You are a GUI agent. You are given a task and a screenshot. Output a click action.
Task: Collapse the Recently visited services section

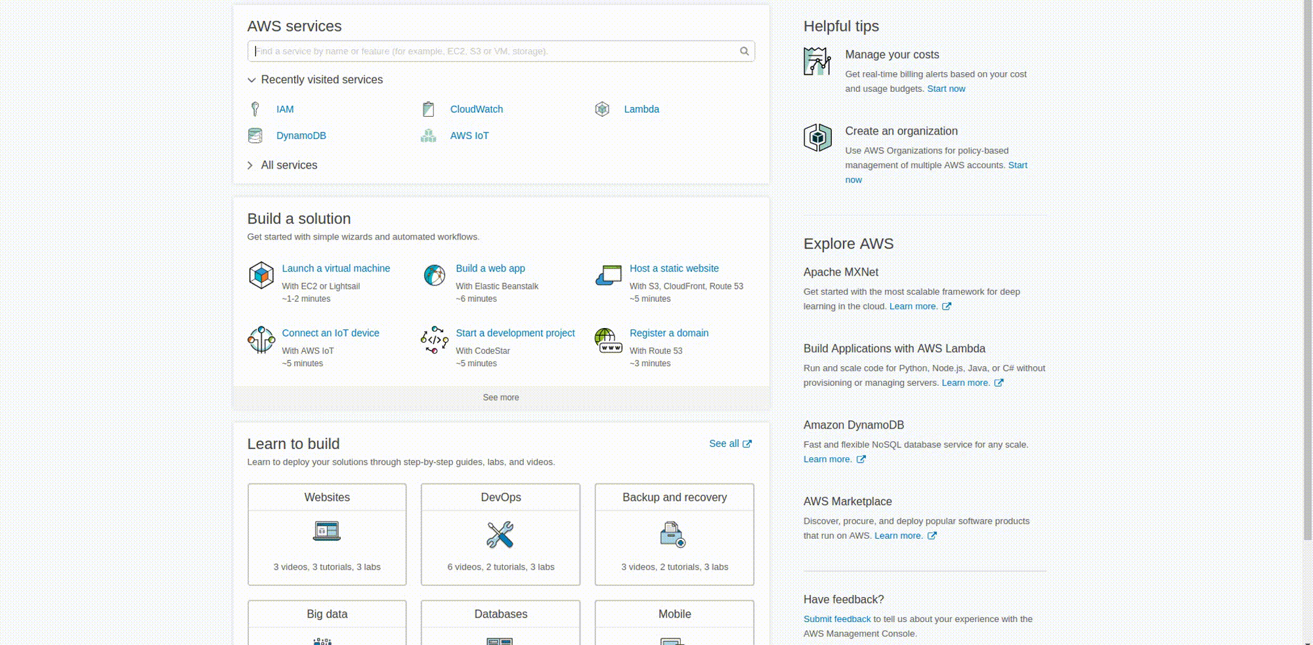pyautogui.click(x=314, y=79)
